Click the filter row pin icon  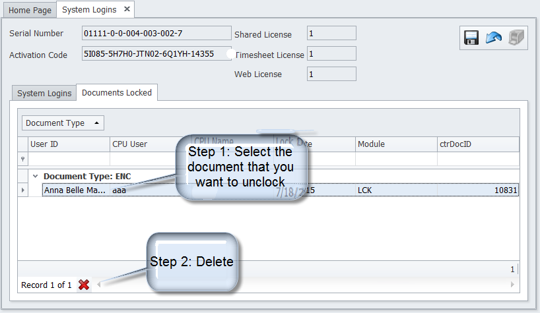pyautogui.click(x=23, y=159)
